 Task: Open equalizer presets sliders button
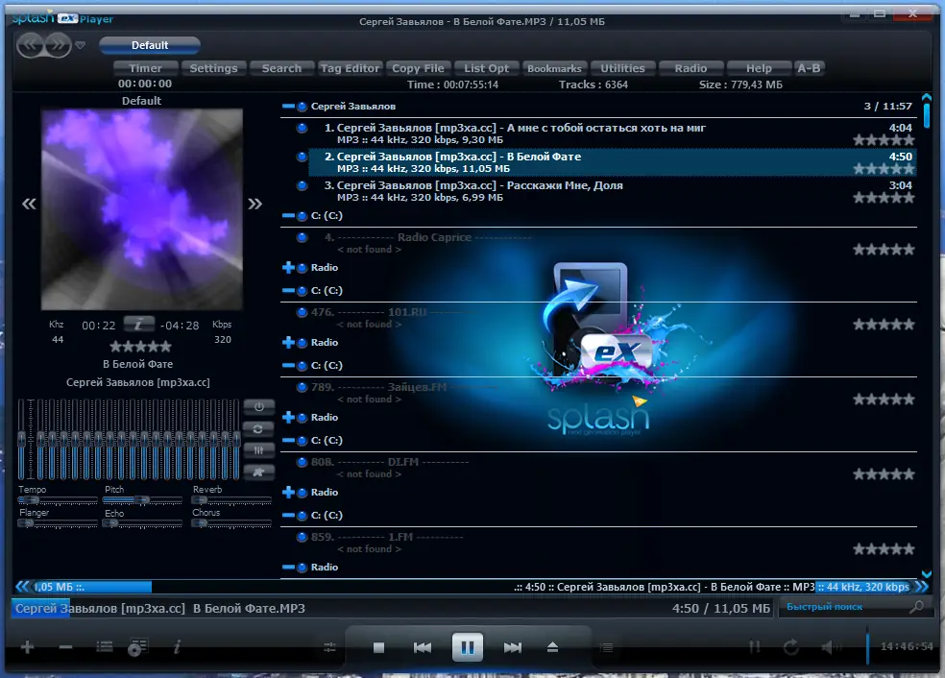(259, 450)
